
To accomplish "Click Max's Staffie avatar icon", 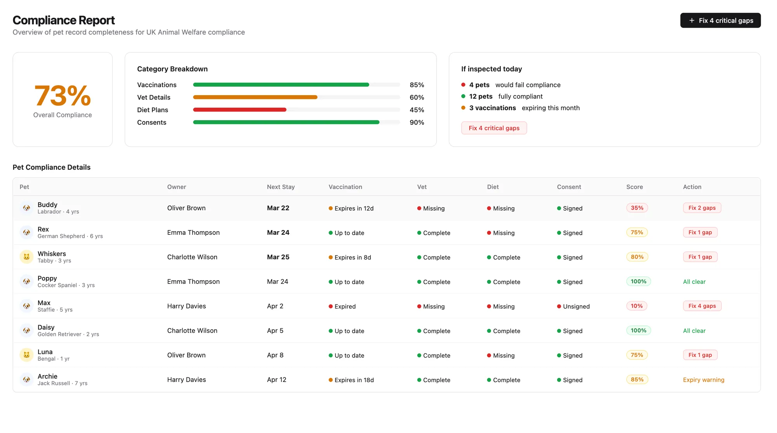I will point(26,306).
